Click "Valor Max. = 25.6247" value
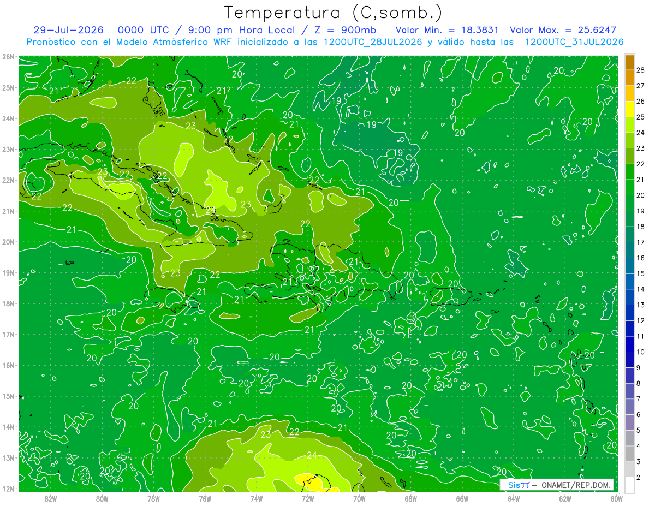Image resolution: width=655 pixels, height=506 pixels. pos(564,30)
